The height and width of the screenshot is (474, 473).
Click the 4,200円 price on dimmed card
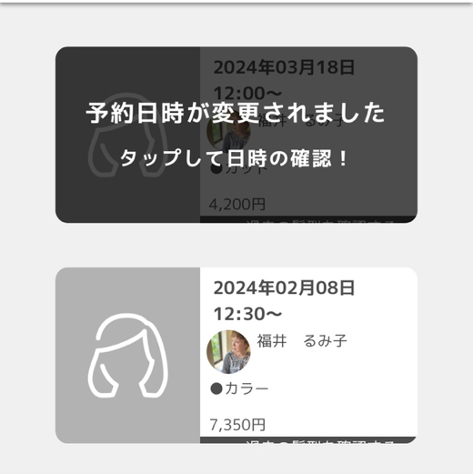[x=237, y=204]
